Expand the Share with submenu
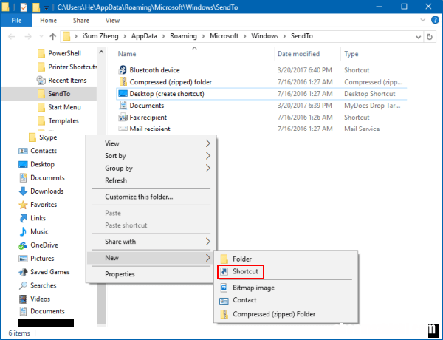This screenshot has width=443, height=340. coord(208,242)
